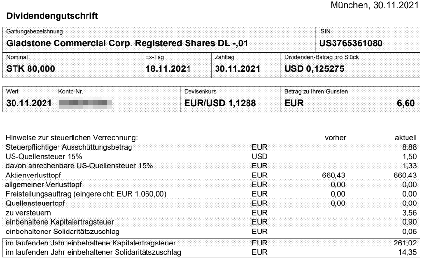Screen dimensions: 422x259
Task: Click the Dividendengutschrift heading
Action: coord(52,16)
